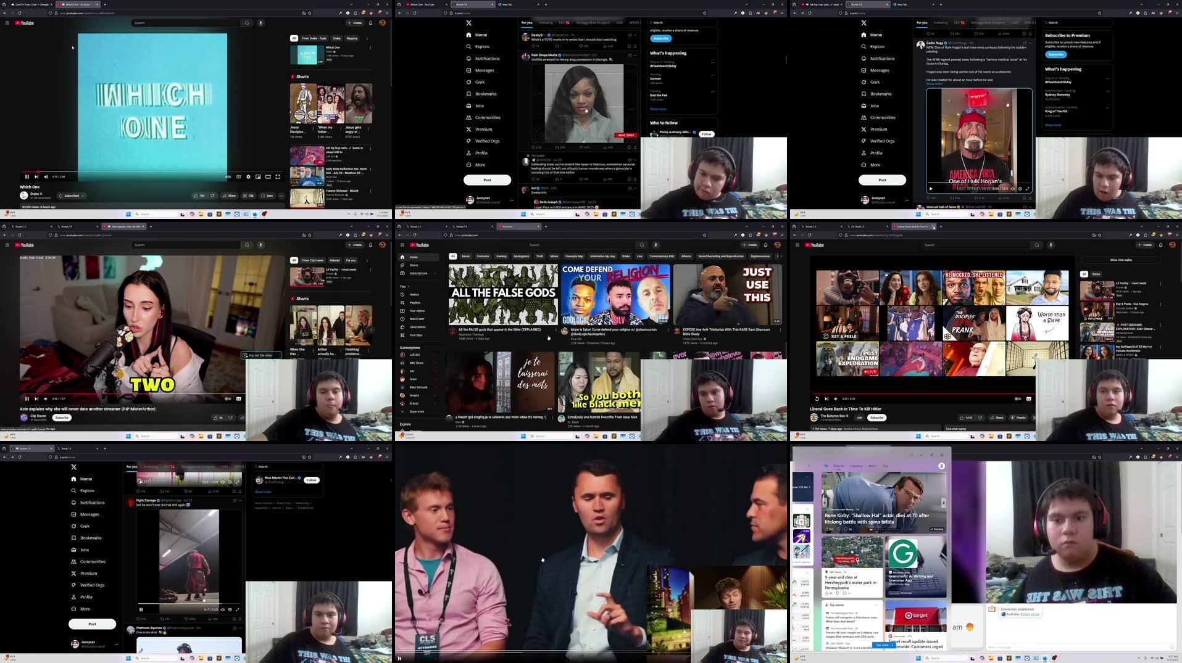This screenshot has width=1182, height=663.
Task: Expand the You section on YouTube home
Action: (404, 286)
